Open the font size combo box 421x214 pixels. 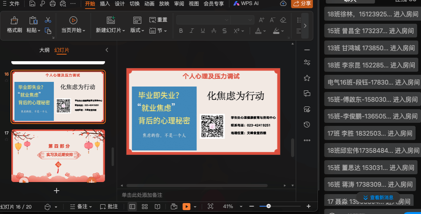pyautogui.click(x=242, y=20)
